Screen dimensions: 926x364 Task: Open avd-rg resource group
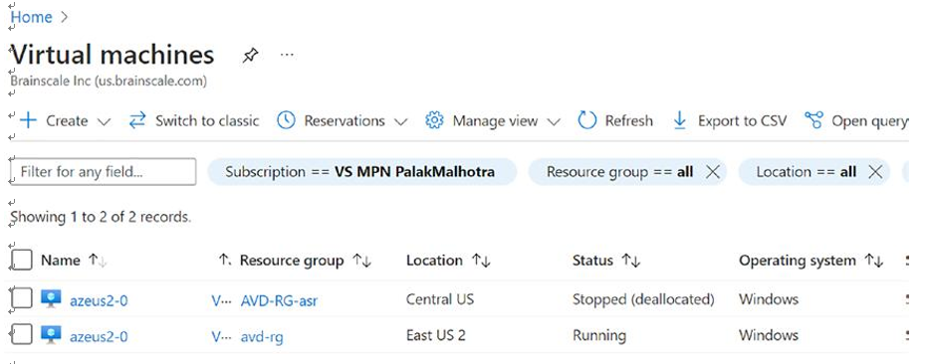click(262, 337)
